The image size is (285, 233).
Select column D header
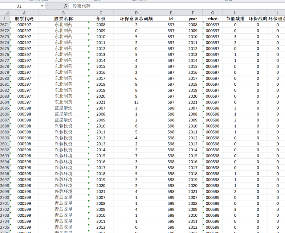[136, 13]
